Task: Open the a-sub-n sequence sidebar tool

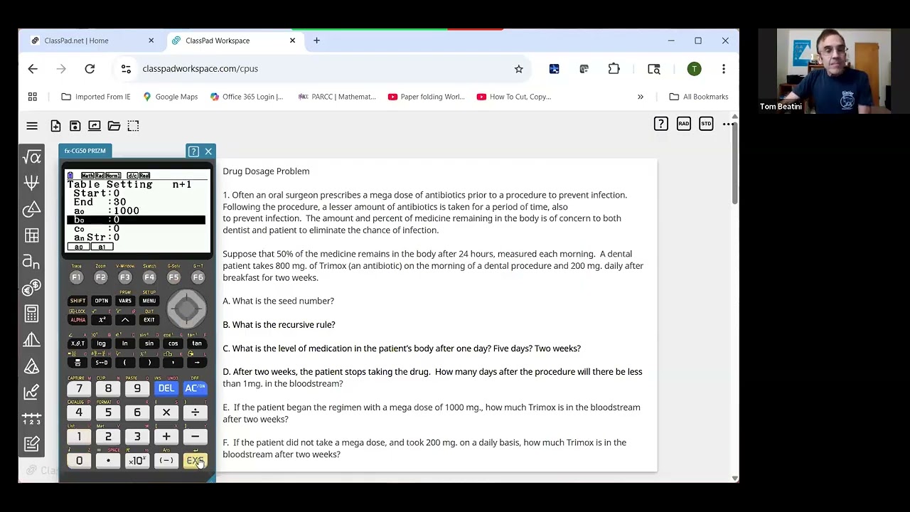Action: pyautogui.click(x=31, y=262)
